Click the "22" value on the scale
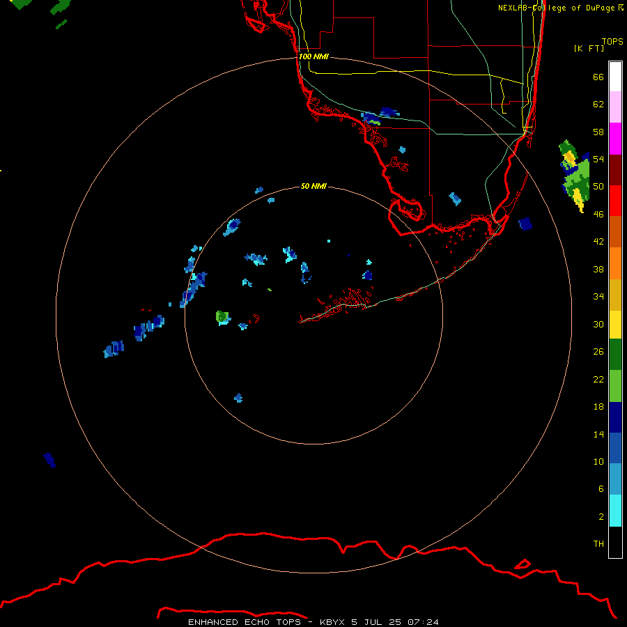 [598, 379]
